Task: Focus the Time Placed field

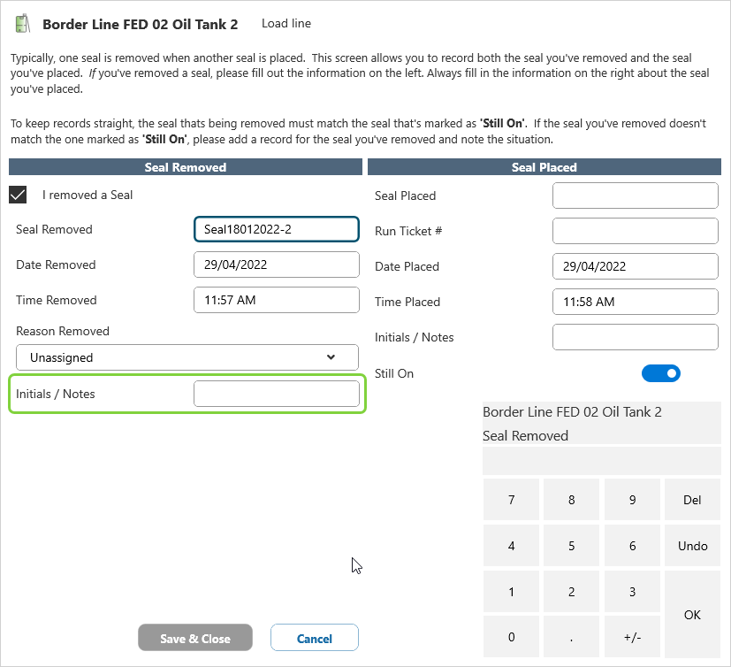Action: tap(635, 302)
